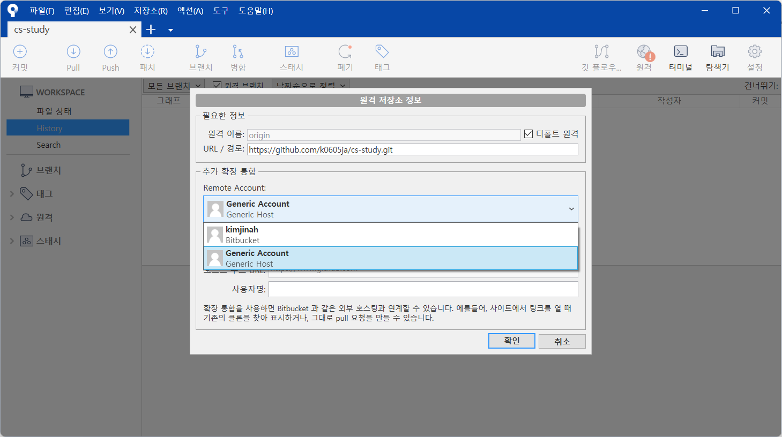The image size is (782, 437).
Task: Open the Terminal (터미널) toolbar icon
Action: (681, 51)
